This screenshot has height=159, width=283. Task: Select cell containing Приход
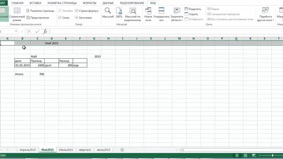click(37, 61)
